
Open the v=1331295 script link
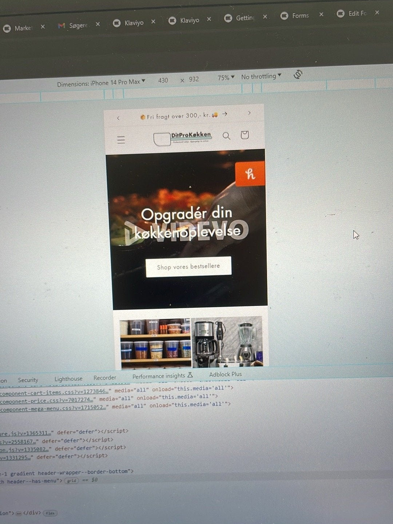click(x=16, y=457)
